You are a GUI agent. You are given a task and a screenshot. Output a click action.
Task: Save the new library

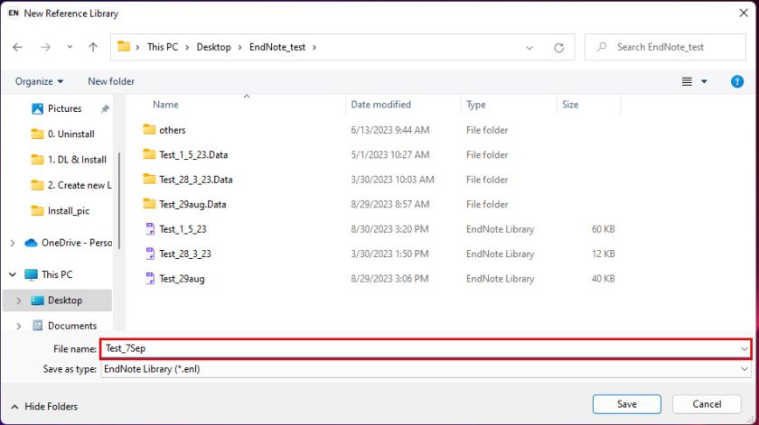point(627,403)
